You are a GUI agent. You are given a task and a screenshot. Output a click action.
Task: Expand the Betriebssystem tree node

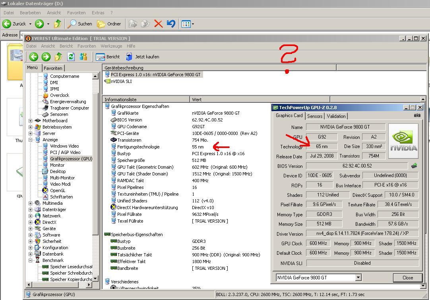coord(31,127)
